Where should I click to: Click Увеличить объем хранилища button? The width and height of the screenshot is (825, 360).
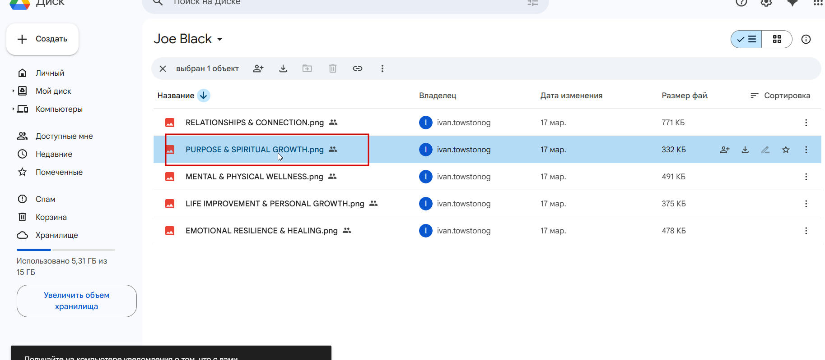[77, 301]
